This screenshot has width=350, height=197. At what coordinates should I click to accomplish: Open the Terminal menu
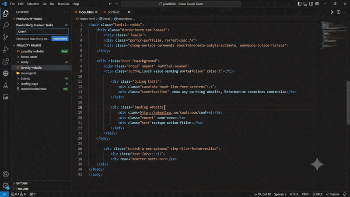pyautogui.click(x=63, y=4)
